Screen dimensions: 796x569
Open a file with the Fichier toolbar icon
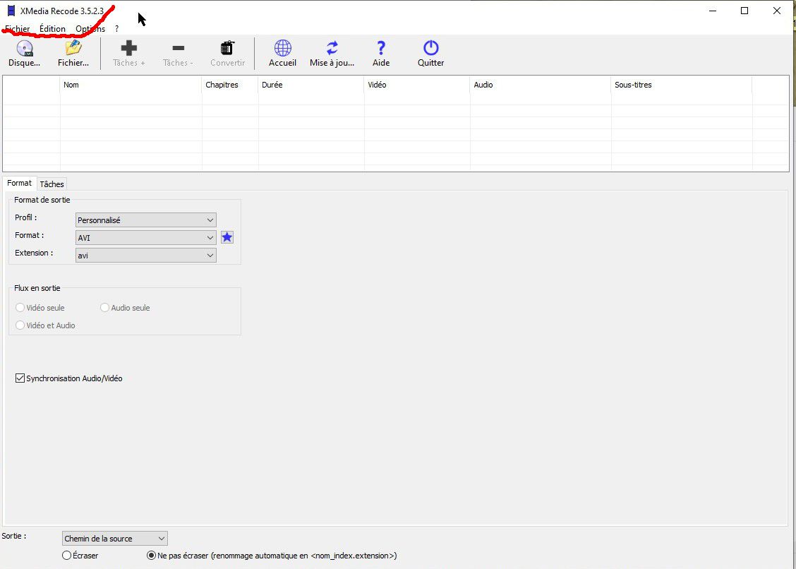click(73, 49)
